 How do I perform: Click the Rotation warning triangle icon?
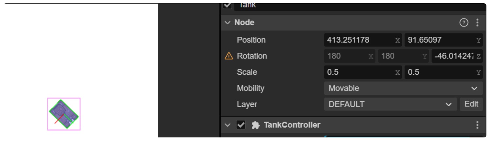coord(229,56)
